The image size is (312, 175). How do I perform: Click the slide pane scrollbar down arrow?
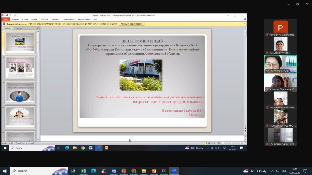coord(38,140)
